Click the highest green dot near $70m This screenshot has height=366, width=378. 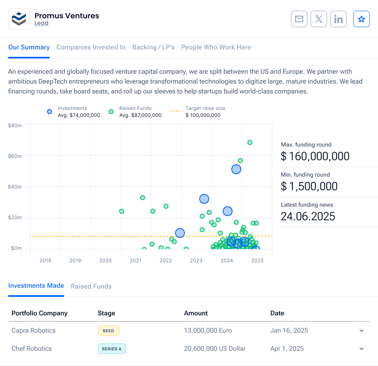[250, 142]
